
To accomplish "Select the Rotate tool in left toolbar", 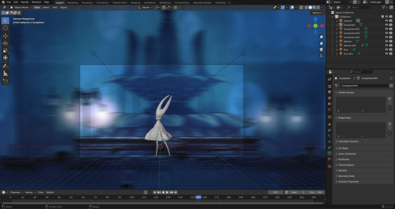I will point(6,43).
